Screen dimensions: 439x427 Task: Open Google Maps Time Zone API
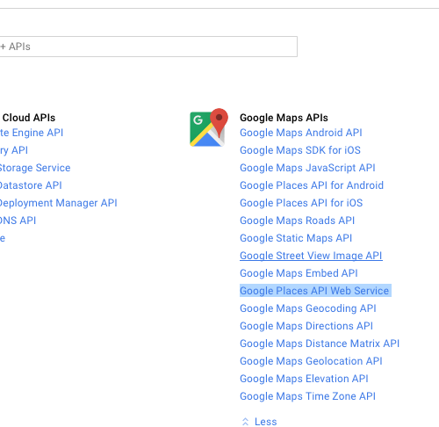tap(307, 396)
